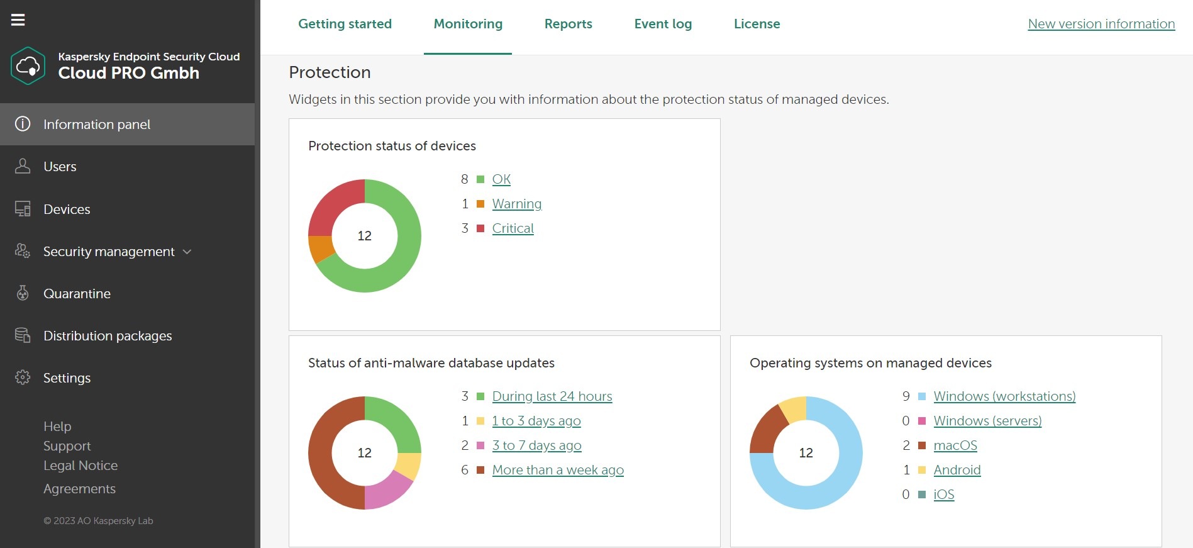Viewport: 1193px width, 548px height.
Task: Open the Support link in sidebar
Action: pyautogui.click(x=67, y=446)
